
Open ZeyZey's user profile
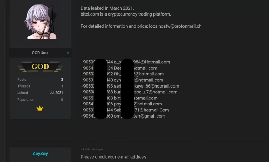pos(40,153)
